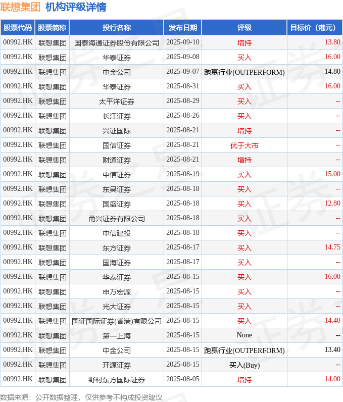Click 第一上海 cell

[117, 336]
